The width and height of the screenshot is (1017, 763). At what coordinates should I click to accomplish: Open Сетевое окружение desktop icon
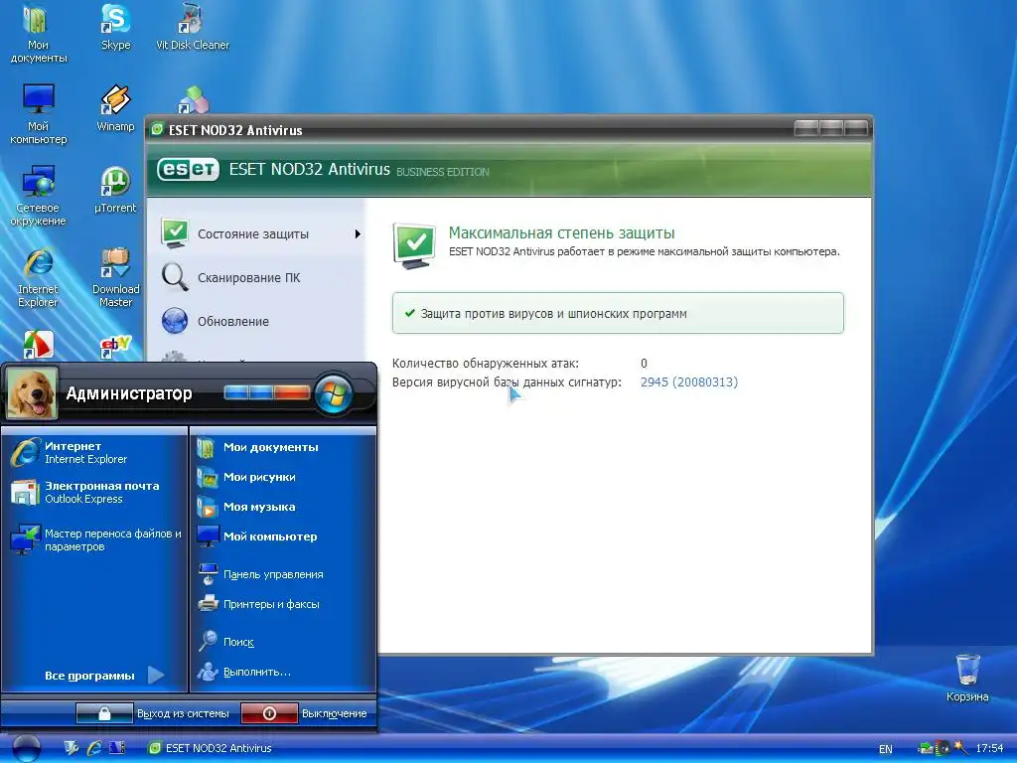(38, 196)
